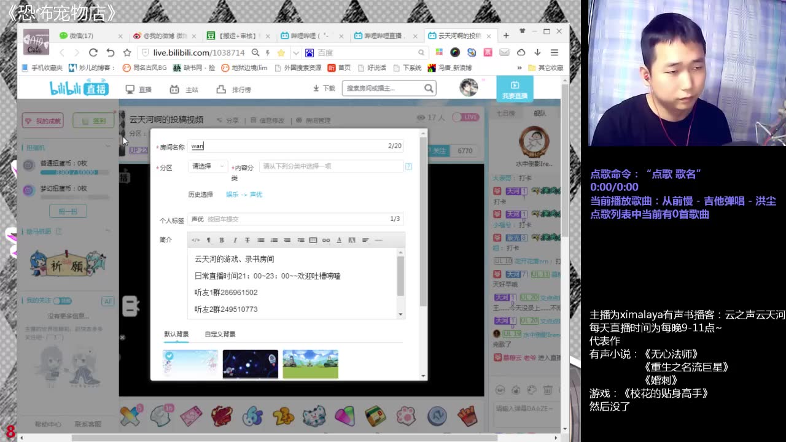Switch to the 自定义背景 tab
Image resolution: width=786 pixels, height=442 pixels.
coord(220,334)
